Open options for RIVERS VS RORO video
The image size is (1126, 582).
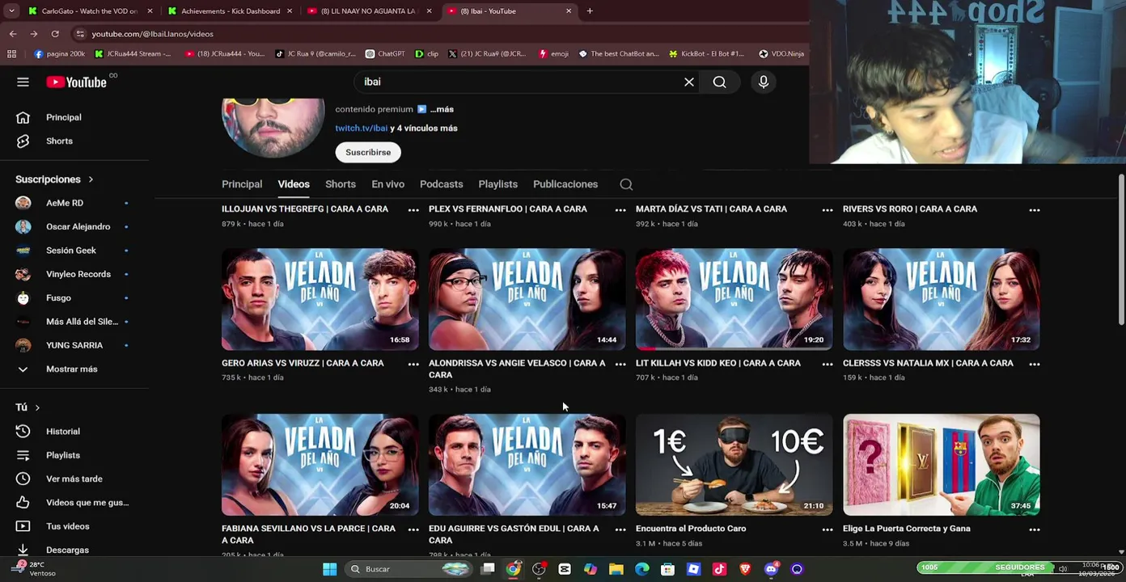click(x=1035, y=210)
